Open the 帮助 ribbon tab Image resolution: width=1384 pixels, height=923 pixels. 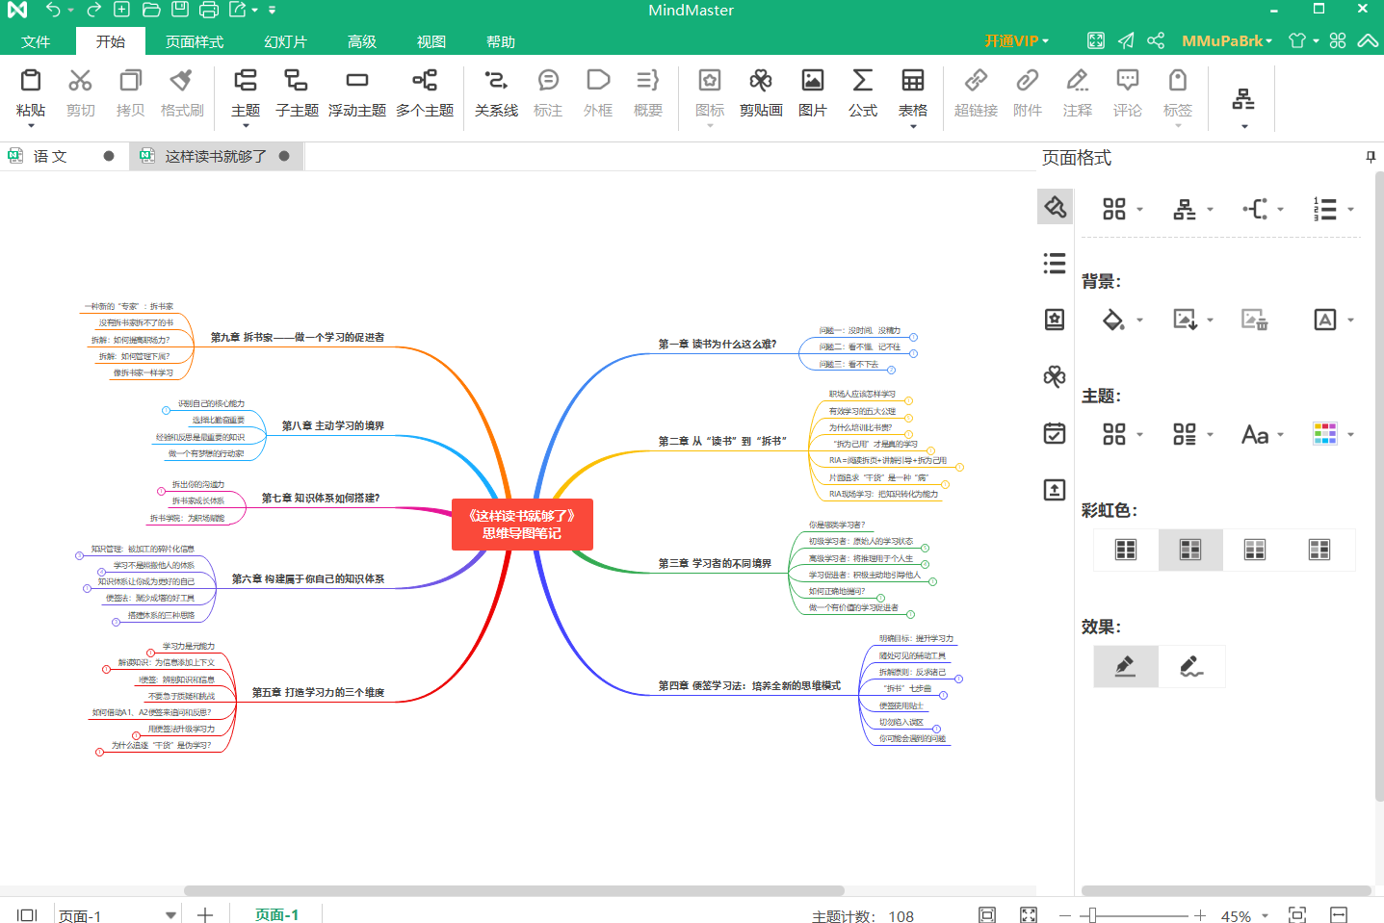point(501,41)
